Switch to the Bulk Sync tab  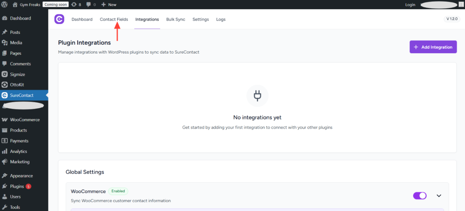pos(176,19)
